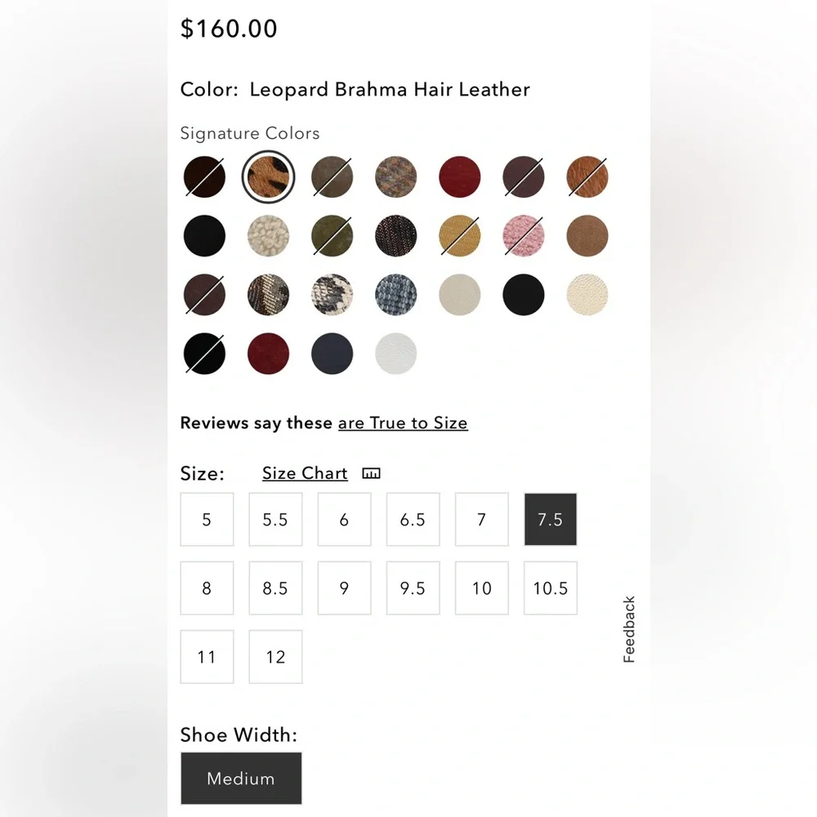The width and height of the screenshot is (817, 817).
Task: Choose shoe size 10.5
Action: [x=550, y=588]
